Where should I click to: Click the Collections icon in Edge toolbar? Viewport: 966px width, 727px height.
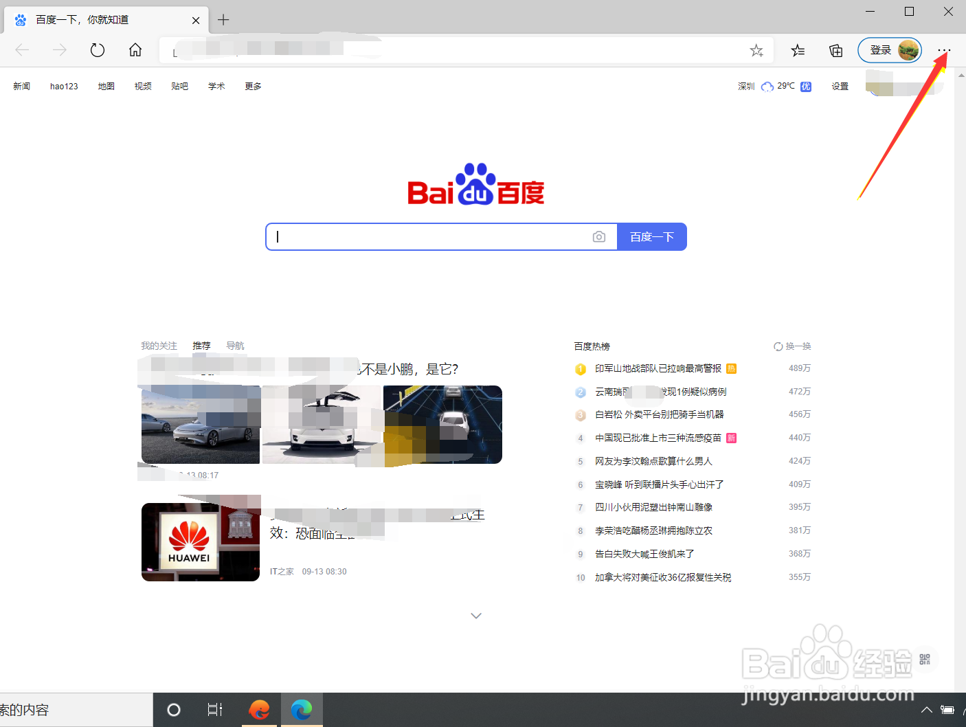835,50
